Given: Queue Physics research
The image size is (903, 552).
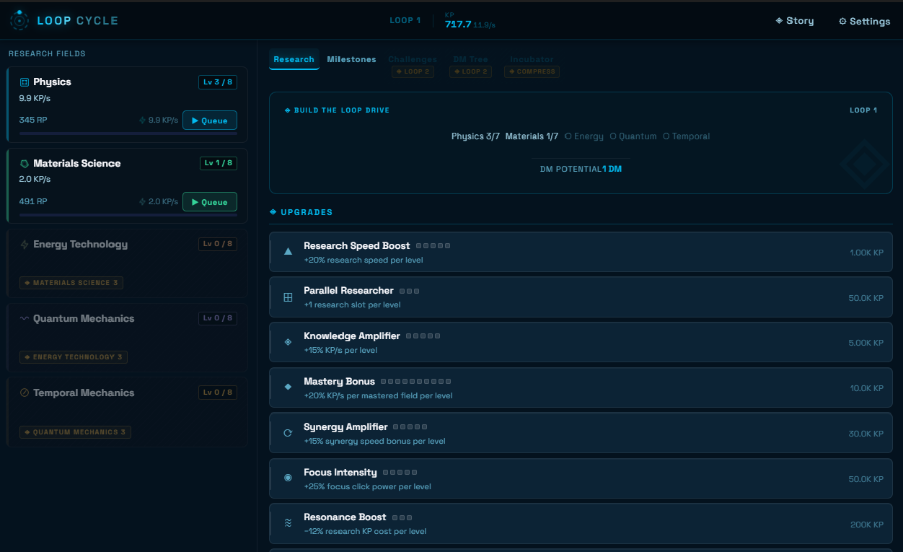Looking at the screenshot, I should (x=210, y=121).
